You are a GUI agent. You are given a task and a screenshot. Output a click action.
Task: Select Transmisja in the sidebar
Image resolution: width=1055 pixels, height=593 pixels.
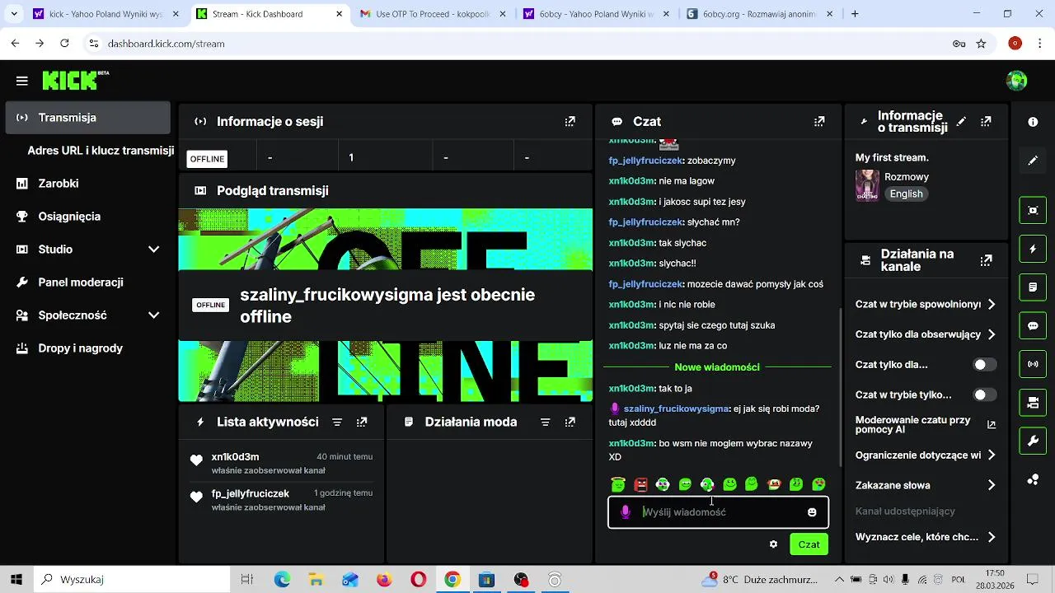(x=88, y=118)
